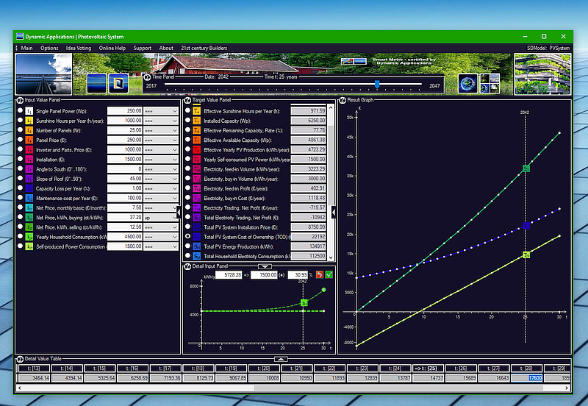The image size is (588, 406).
Task: Collapse the Detail Input Panel with arrow
Action: 265,266
